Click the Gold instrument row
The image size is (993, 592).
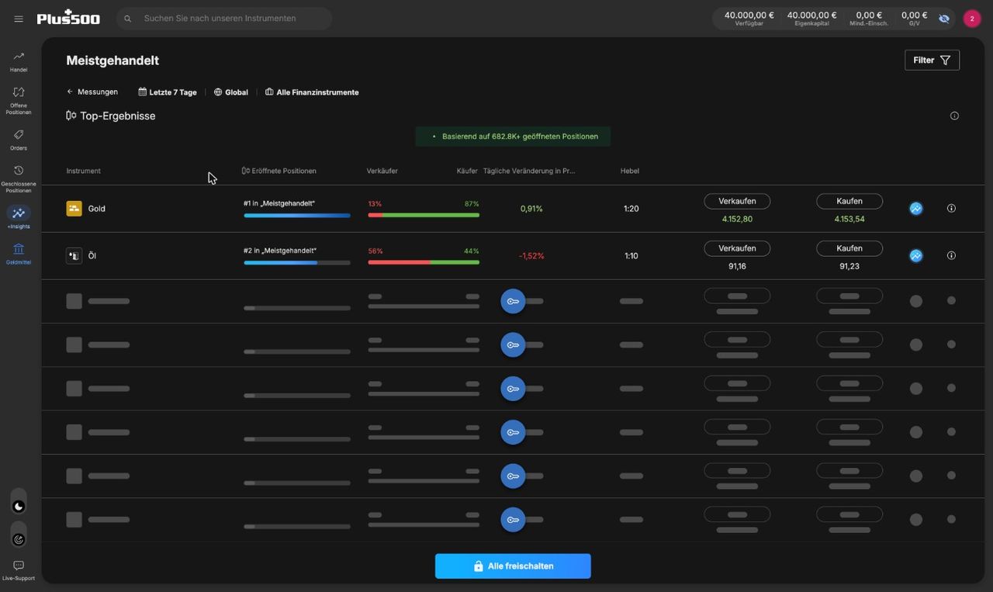click(x=513, y=209)
